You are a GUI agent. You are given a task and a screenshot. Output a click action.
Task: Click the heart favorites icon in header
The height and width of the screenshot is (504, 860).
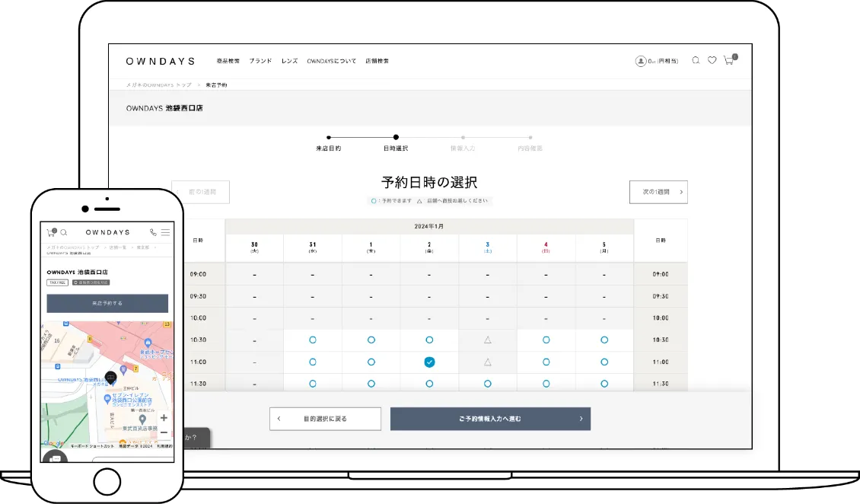coord(712,61)
